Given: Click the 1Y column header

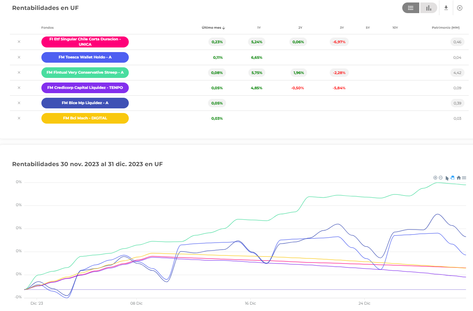Looking at the screenshot, I should pos(259,28).
